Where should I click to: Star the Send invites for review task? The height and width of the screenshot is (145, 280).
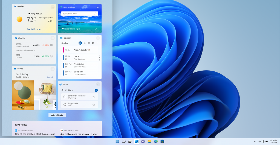click(94, 97)
